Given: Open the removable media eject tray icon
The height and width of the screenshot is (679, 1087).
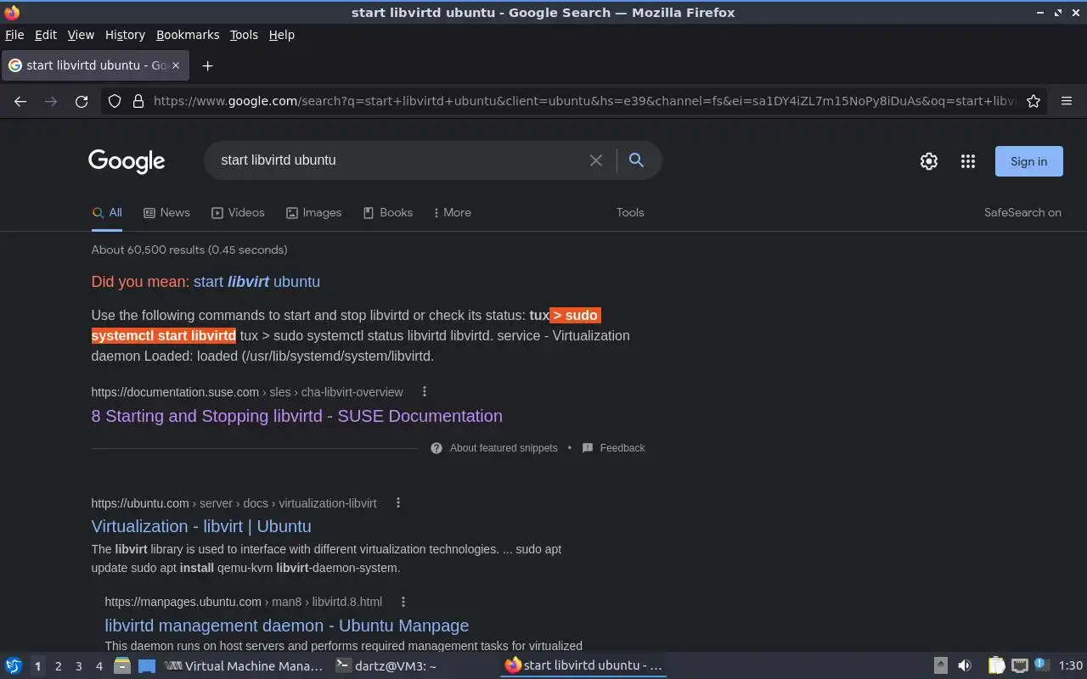Looking at the screenshot, I should tap(941, 665).
